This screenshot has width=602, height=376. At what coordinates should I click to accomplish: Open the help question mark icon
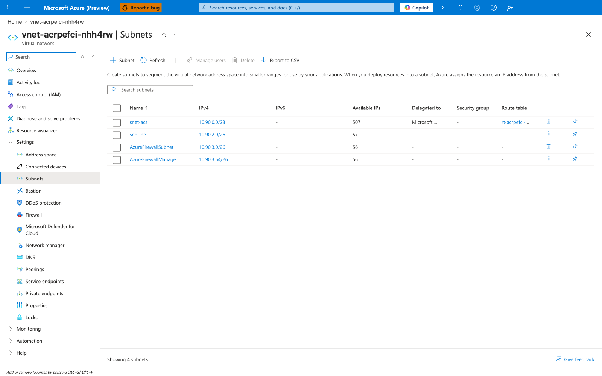[x=494, y=8]
